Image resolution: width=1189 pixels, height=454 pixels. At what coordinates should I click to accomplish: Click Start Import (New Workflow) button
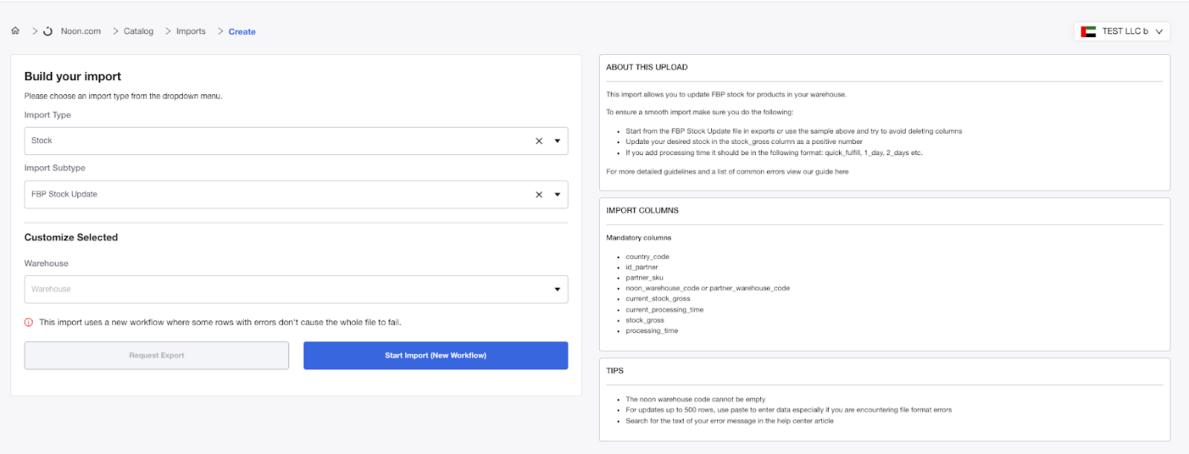pos(435,355)
